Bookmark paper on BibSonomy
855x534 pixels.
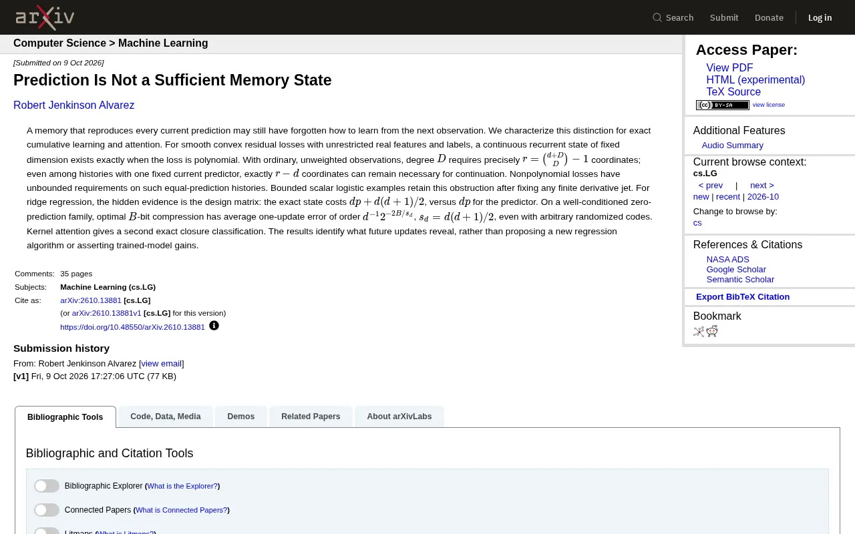tap(699, 332)
